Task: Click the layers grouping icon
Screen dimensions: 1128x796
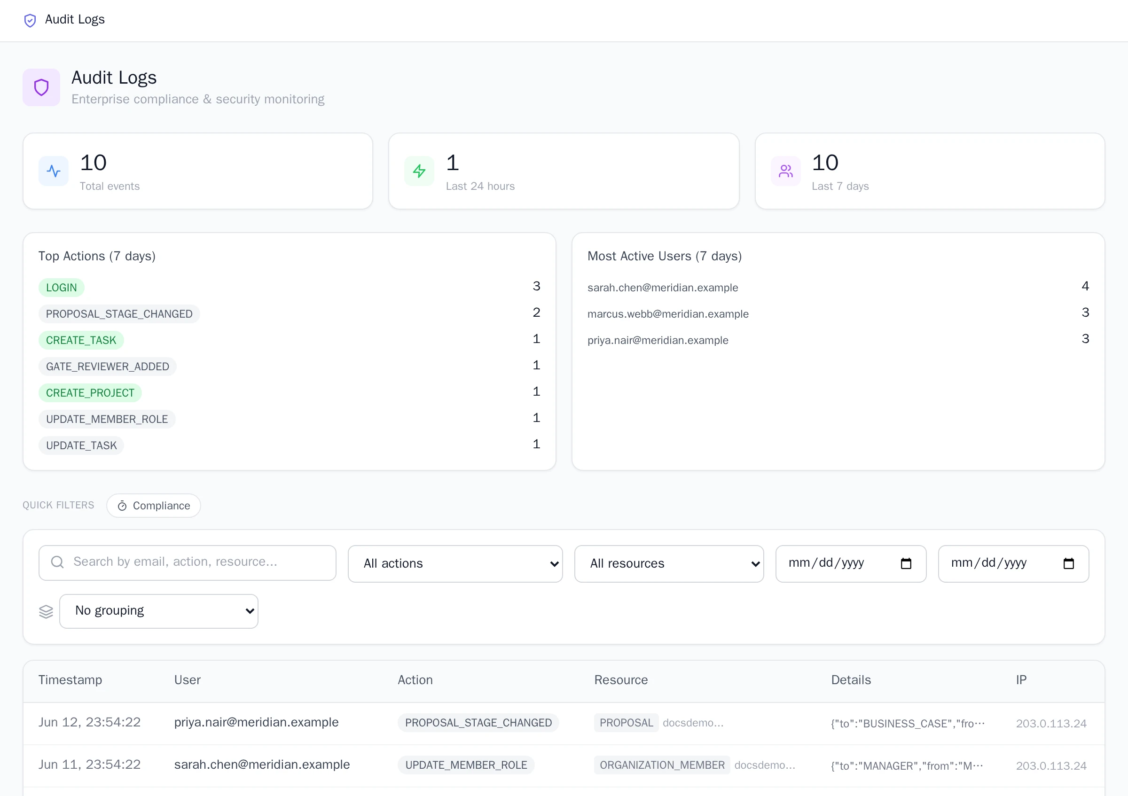Action: 46,611
